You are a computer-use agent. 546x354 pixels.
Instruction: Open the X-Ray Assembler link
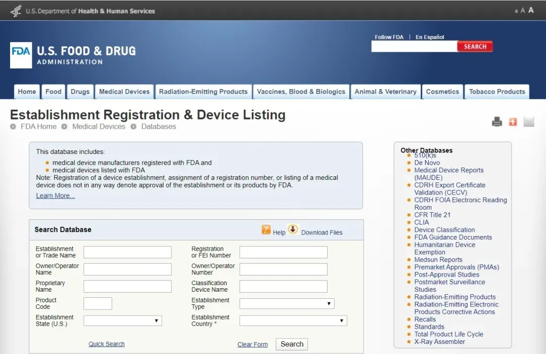click(439, 342)
